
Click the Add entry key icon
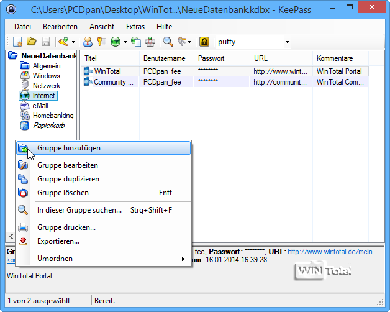[63, 42]
